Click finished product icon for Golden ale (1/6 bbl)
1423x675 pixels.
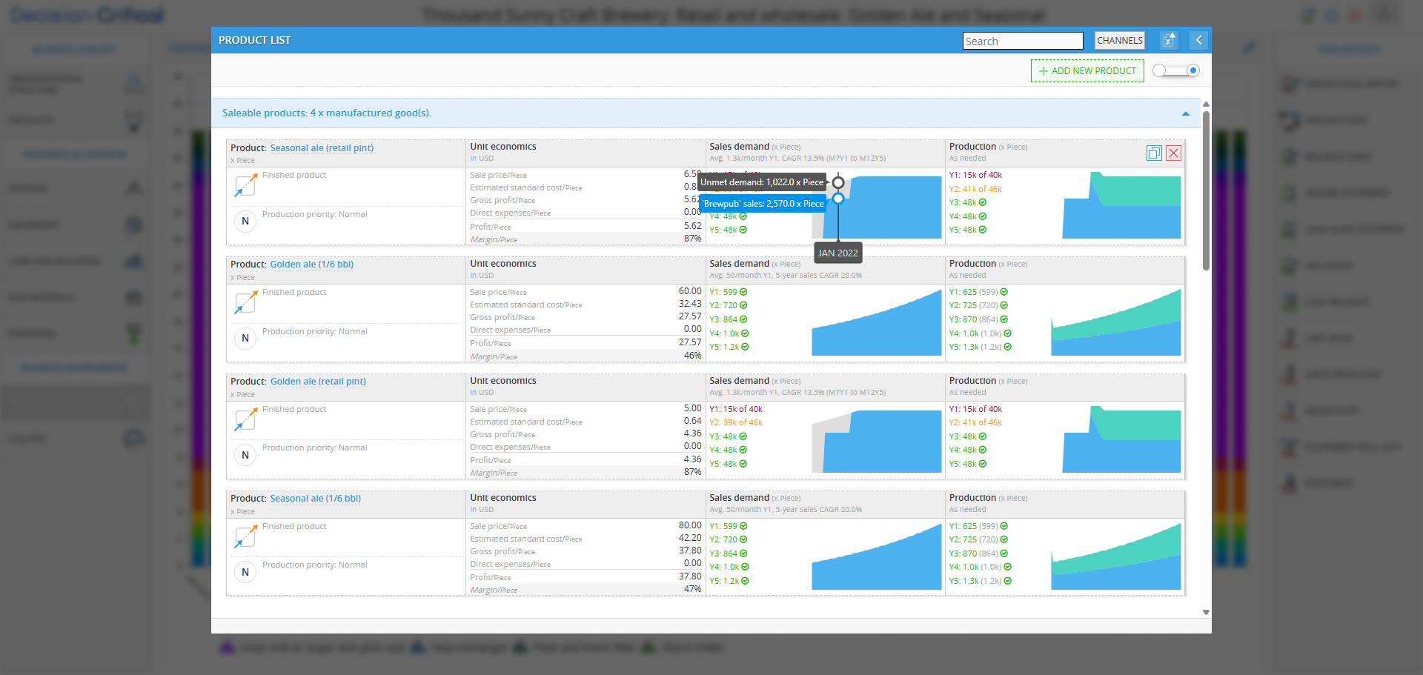245,303
